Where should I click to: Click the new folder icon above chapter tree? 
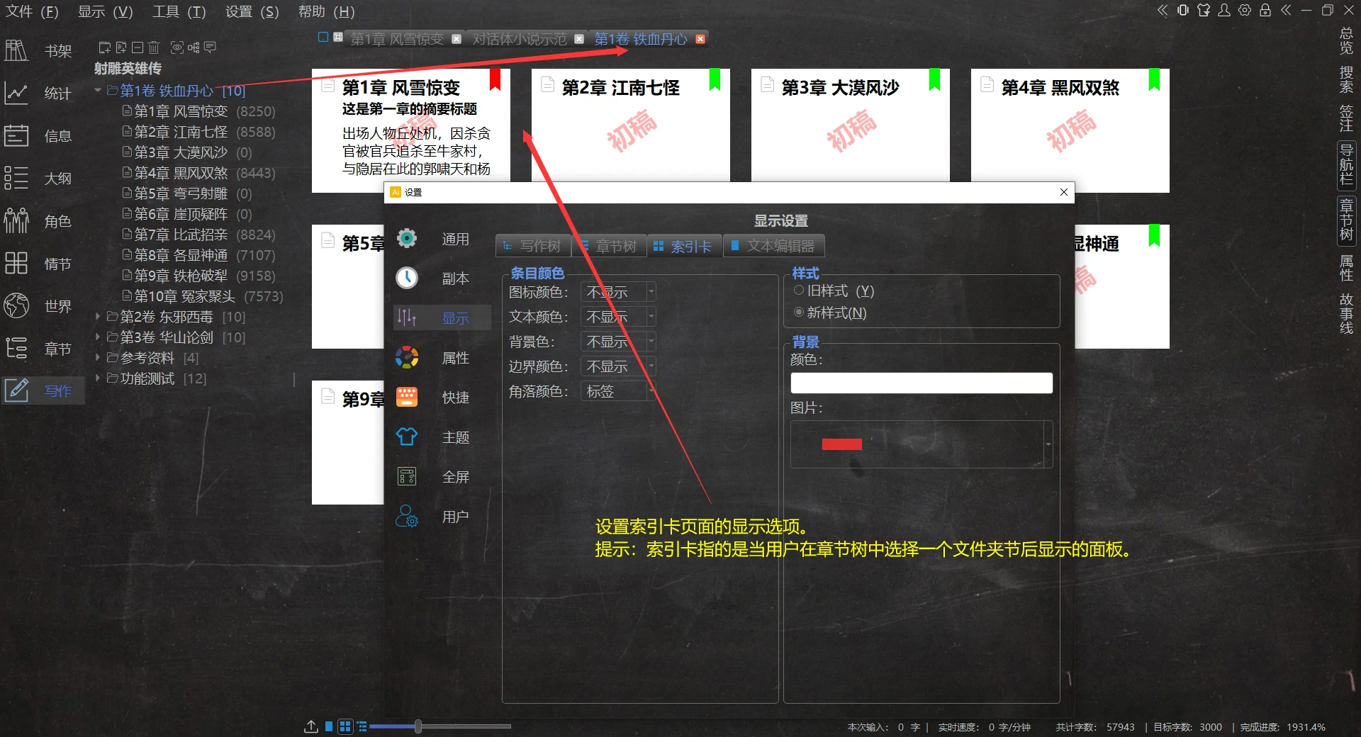tap(104, 47)
